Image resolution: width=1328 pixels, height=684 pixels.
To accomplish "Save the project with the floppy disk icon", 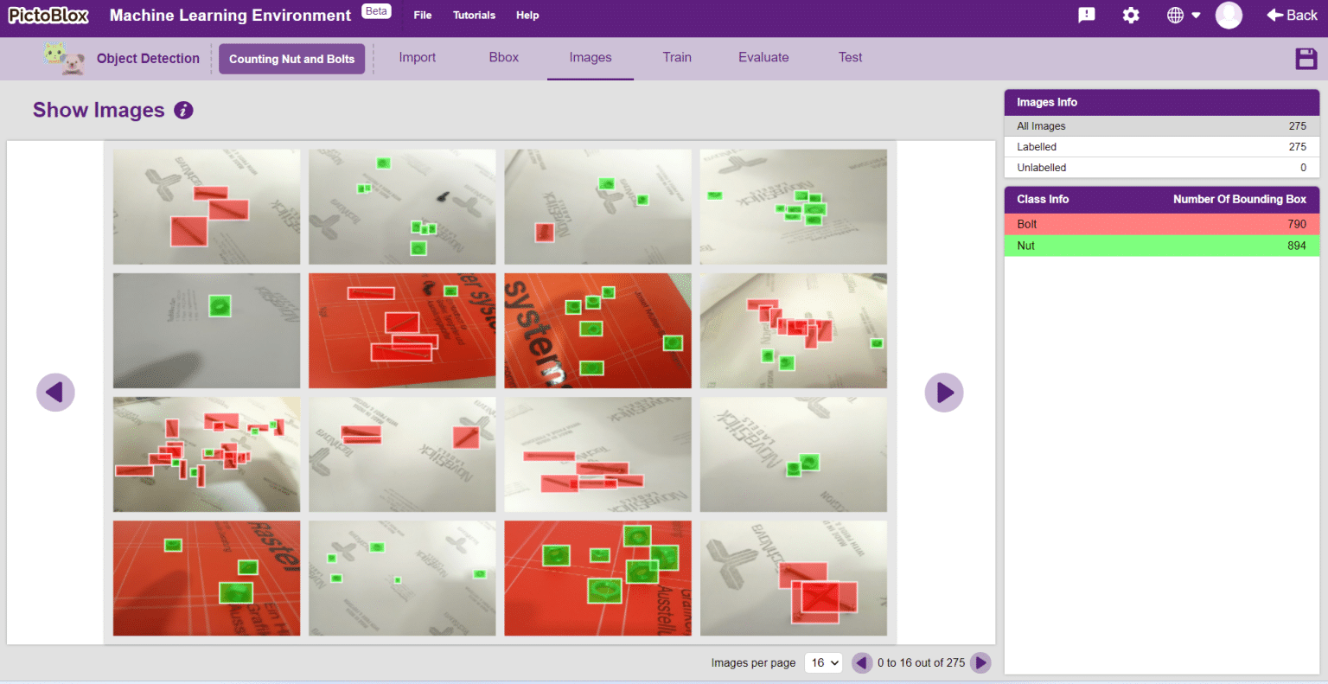I will pyautogui.click(x=1306, y=58).
